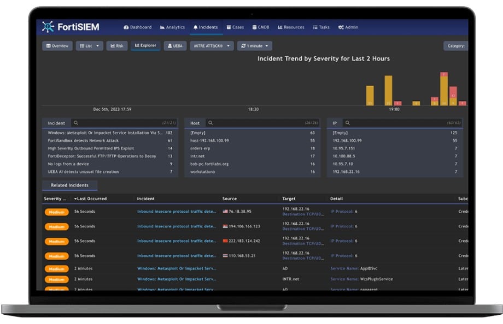Open the Admin menu
This screenshot has width=503, height=324.
tap(348, 27)
